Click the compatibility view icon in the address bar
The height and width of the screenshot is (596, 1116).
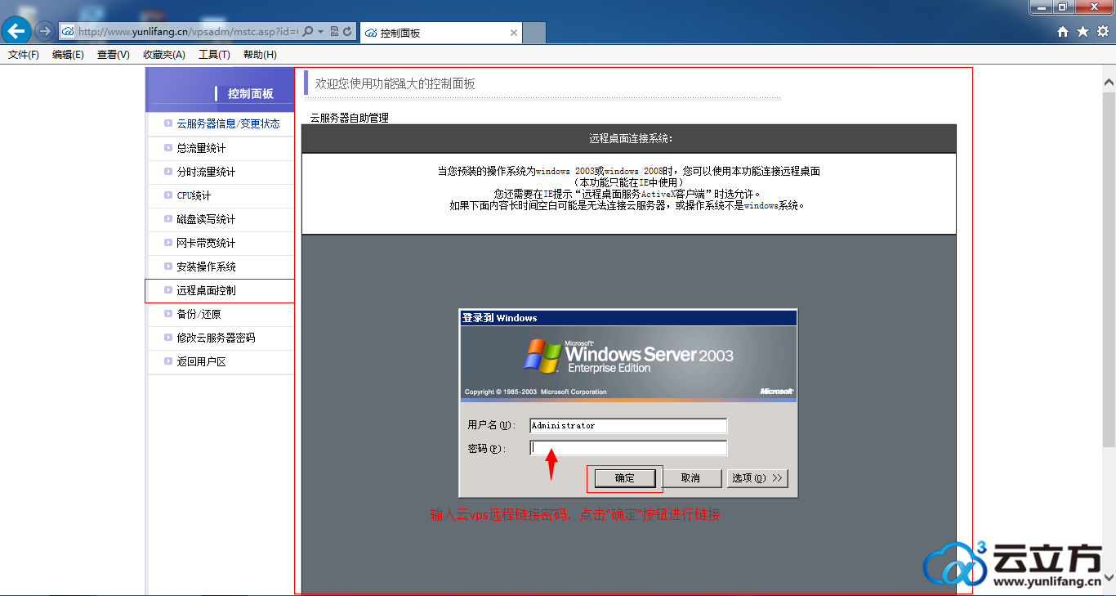[x=334, y=31]
